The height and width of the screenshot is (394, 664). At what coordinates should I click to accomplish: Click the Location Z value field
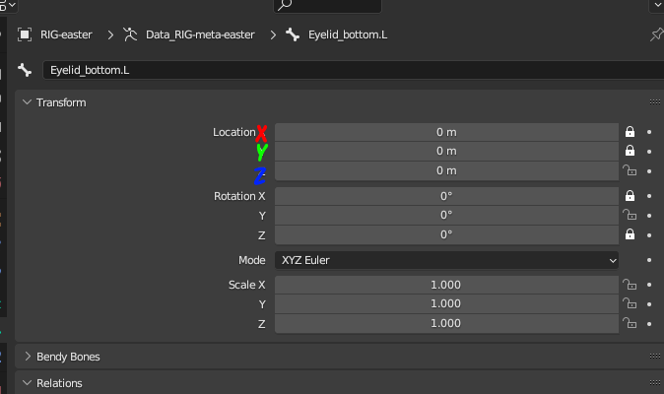coord(446,170)
